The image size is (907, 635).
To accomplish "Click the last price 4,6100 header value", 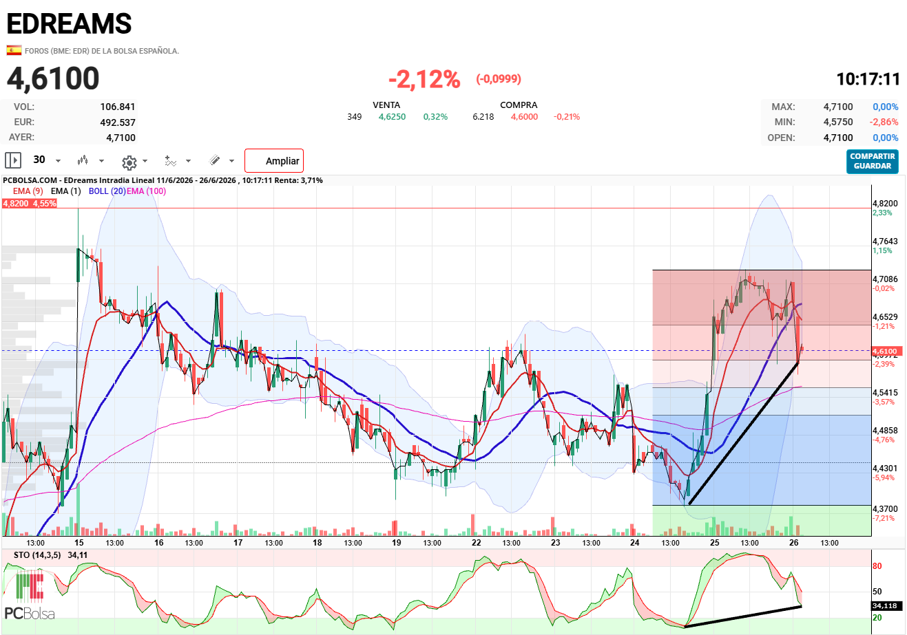I will pos(53,78).
